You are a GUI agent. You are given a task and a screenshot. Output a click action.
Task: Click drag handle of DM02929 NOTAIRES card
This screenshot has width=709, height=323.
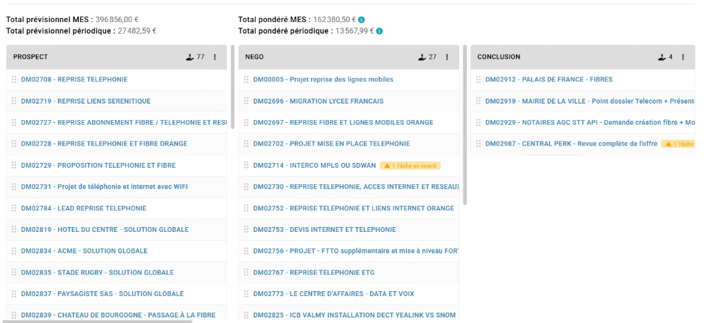(x=479, y=122)
